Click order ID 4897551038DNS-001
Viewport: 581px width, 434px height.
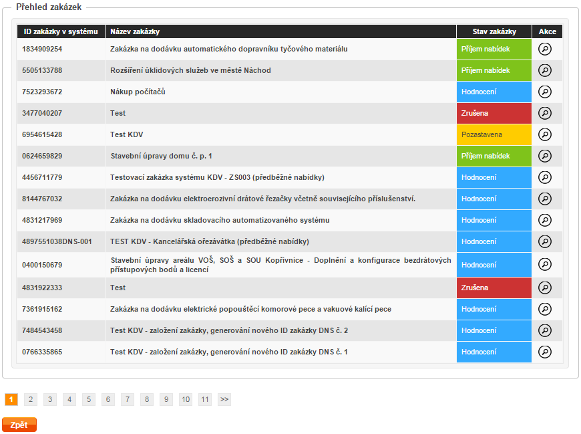point(57,242)
